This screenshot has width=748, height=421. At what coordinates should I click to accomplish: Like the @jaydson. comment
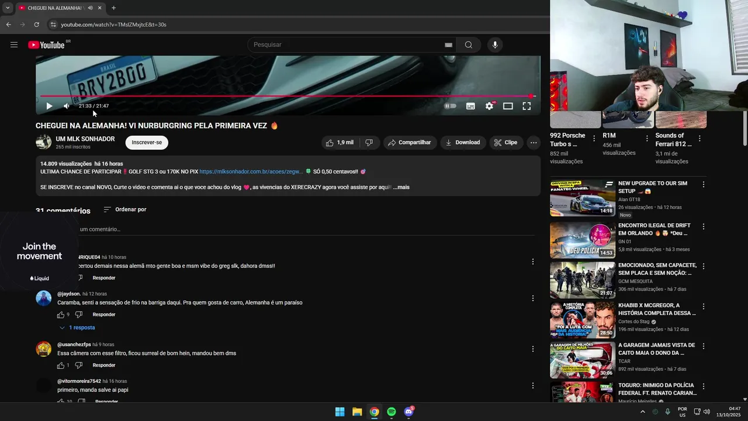61,315
